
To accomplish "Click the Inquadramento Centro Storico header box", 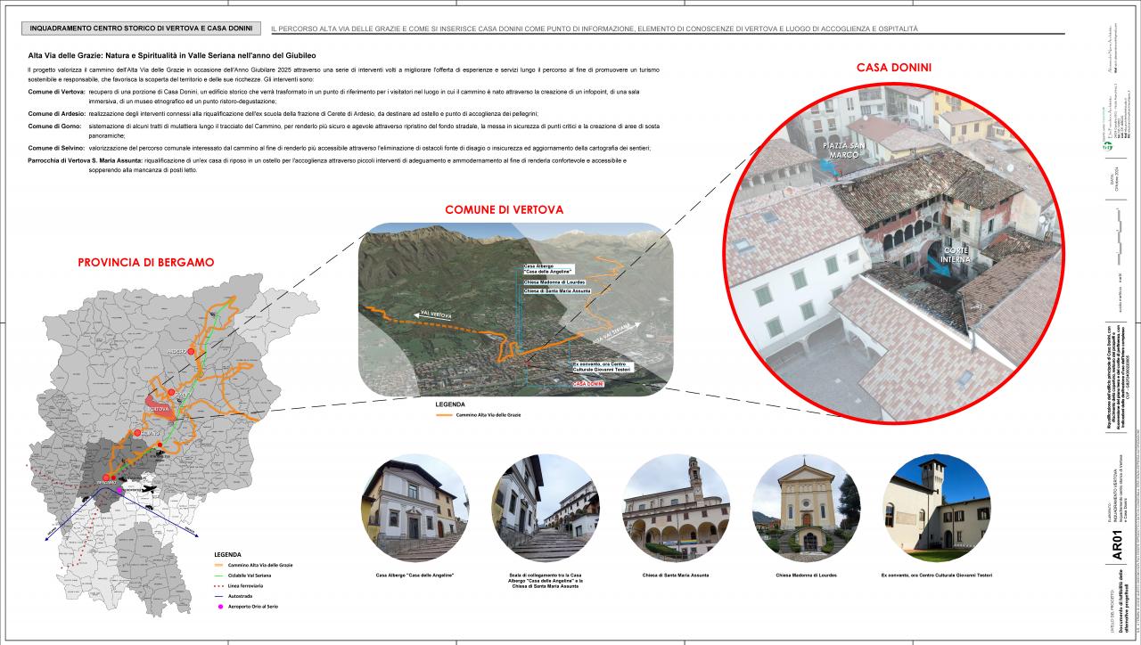I will (143, 29).
